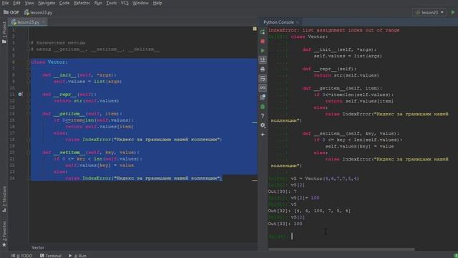Stop the Python console process
The image size is (458, 258).
[263, 42]
